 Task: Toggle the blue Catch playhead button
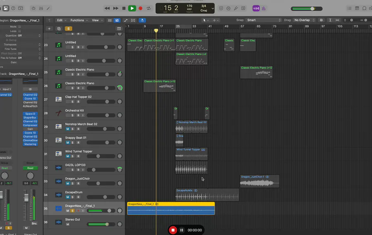pyautogui.click(x=142, y=20)
